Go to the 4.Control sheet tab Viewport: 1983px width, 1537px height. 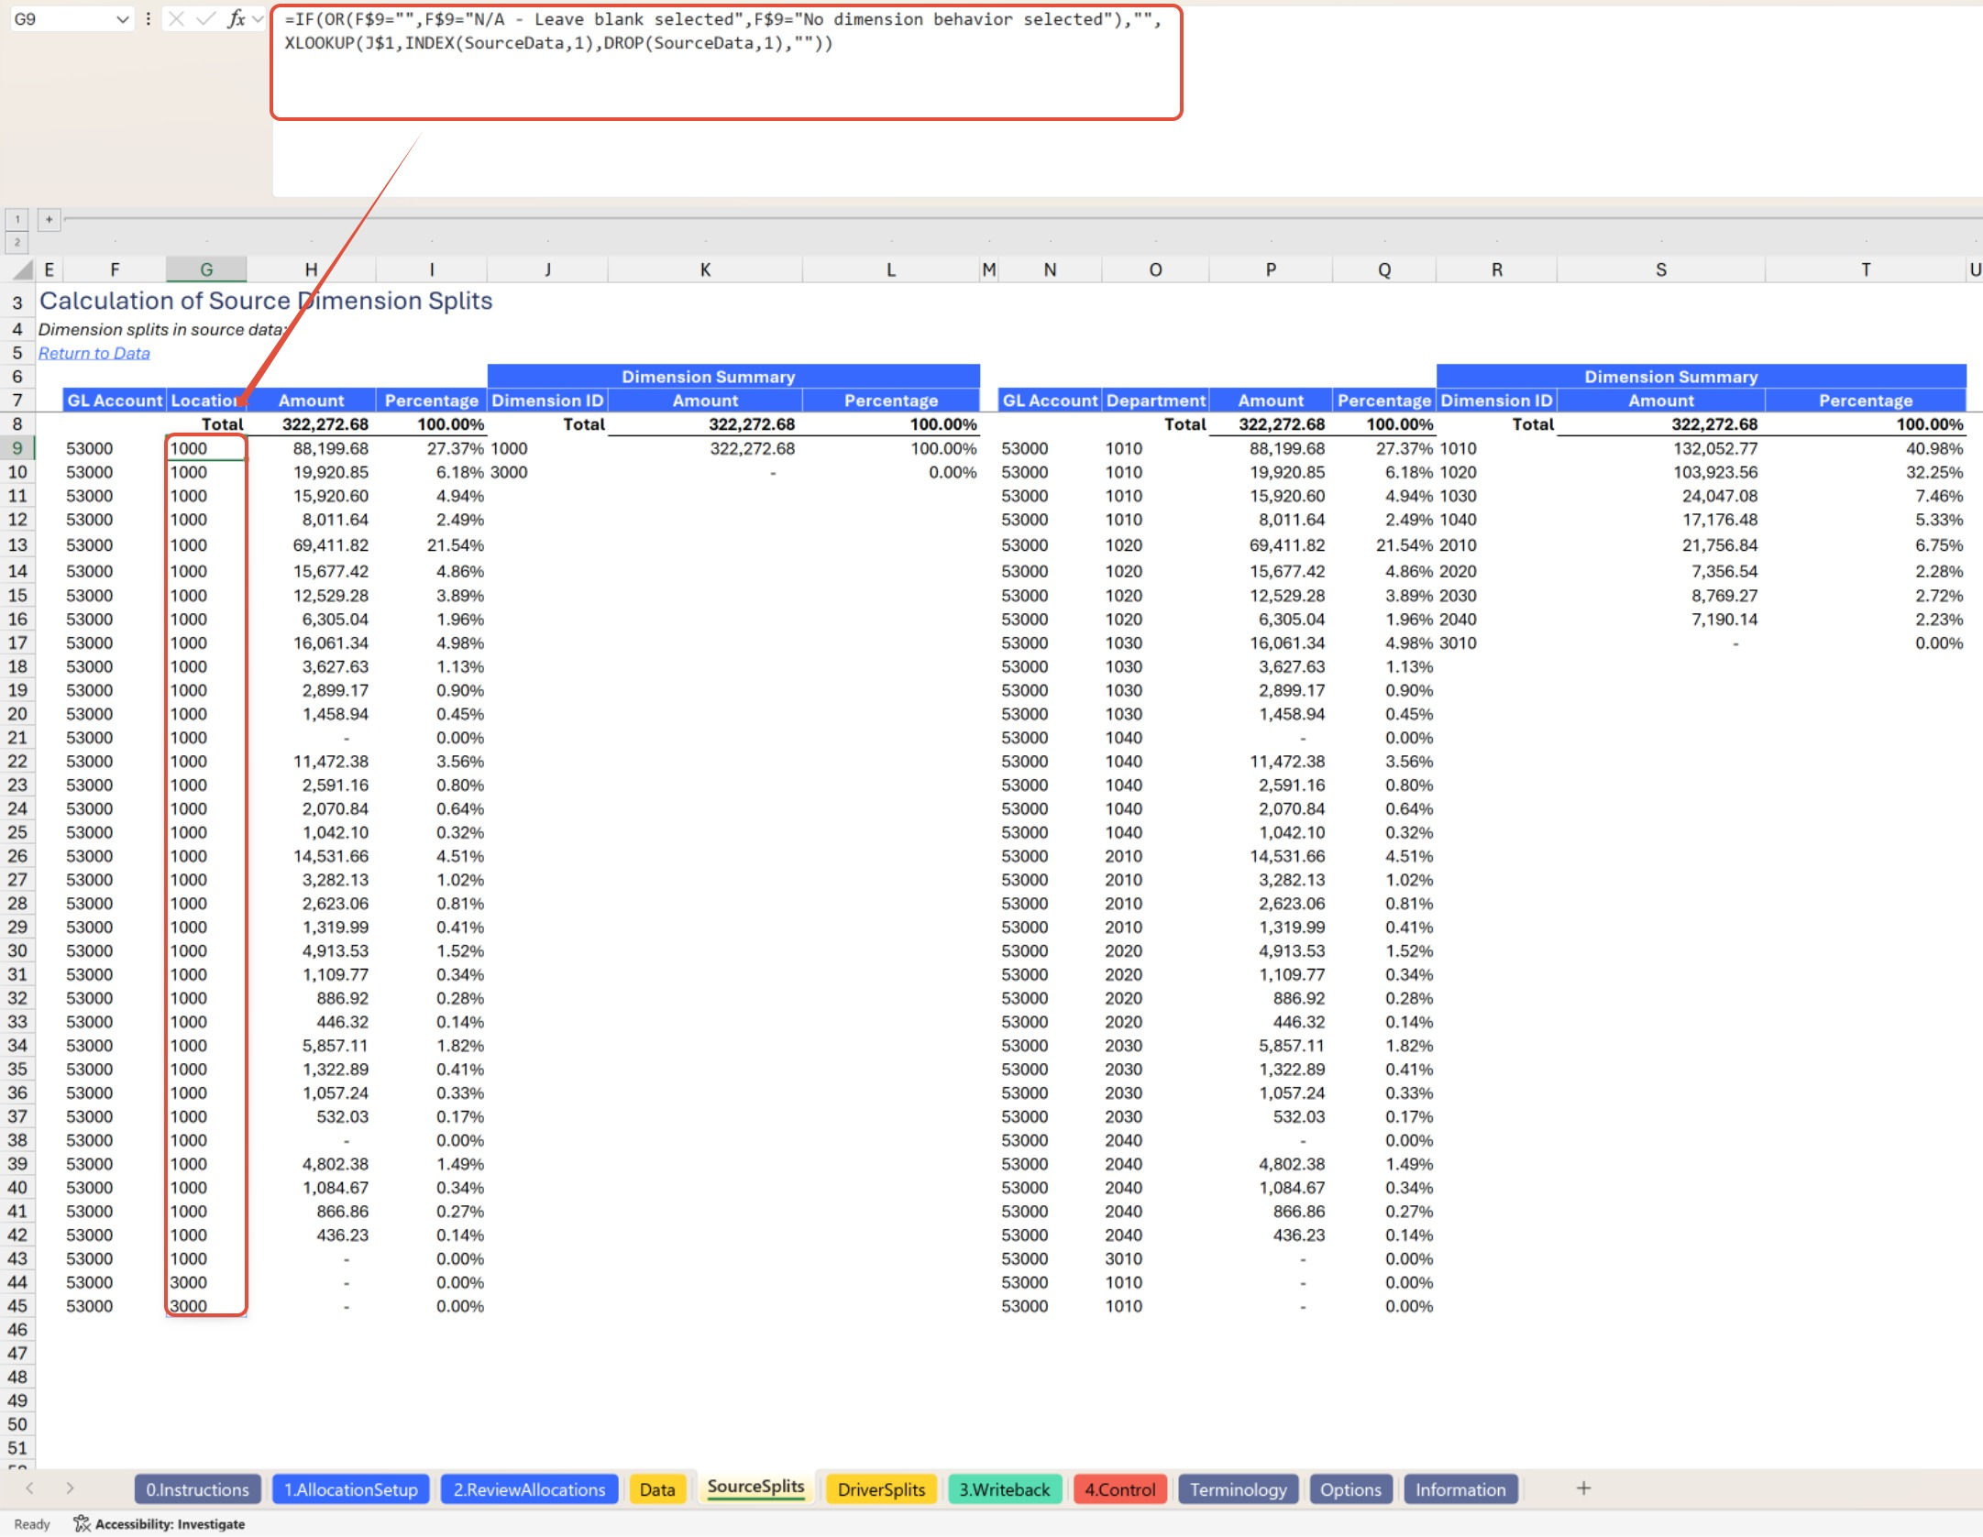click(1119, 1489)
